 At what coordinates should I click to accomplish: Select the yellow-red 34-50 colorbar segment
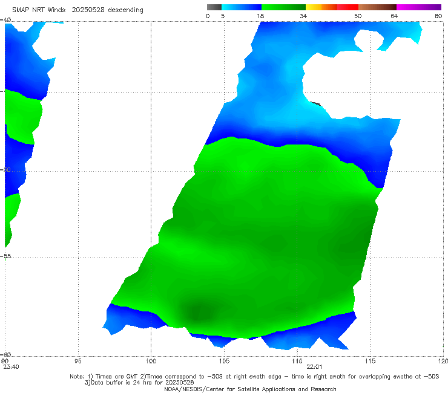(x=332, y=7)
